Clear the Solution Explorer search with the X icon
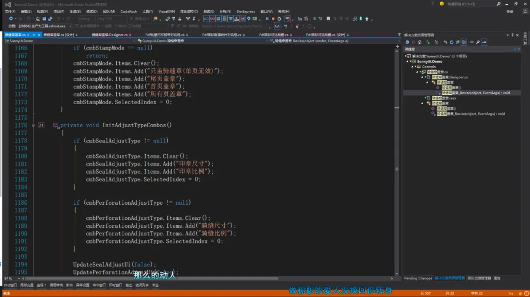The image size is (530, 297). click(x=515, y=49)
